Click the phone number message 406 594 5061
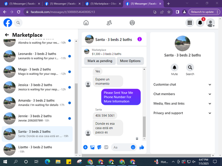 coord(105,116)
